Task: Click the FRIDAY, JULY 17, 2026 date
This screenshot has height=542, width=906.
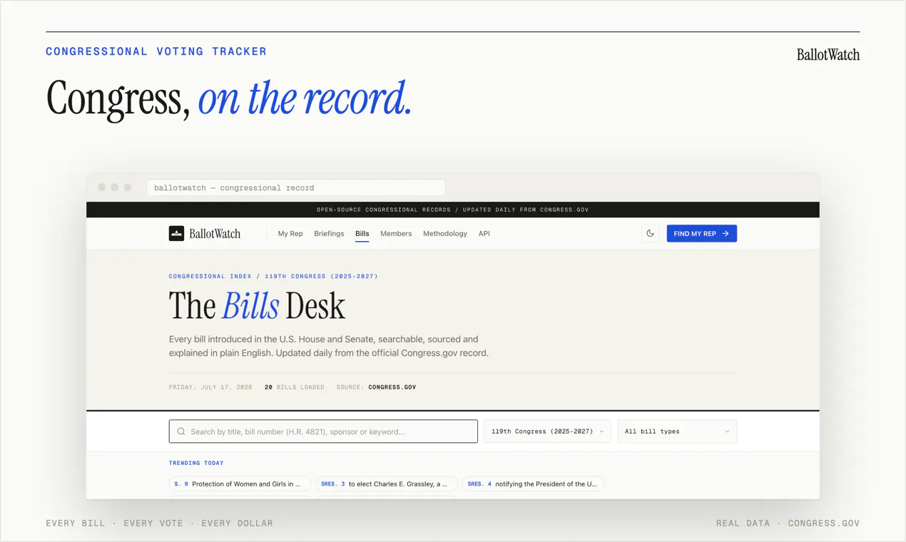Action: (210, 387)
